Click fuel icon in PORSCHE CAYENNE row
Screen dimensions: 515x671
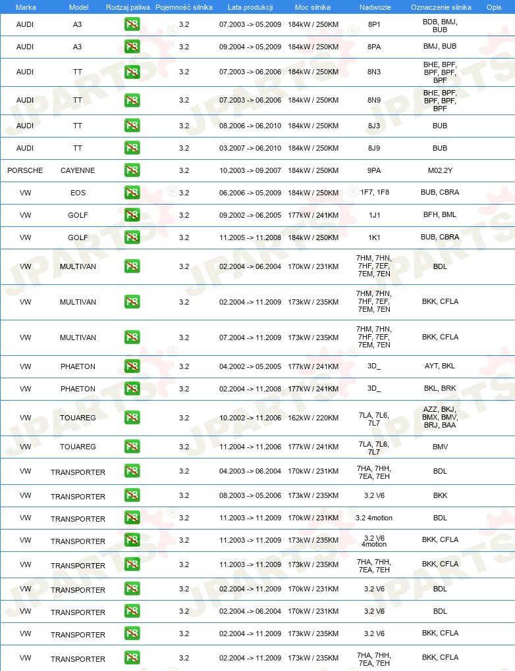click(132, 170)
